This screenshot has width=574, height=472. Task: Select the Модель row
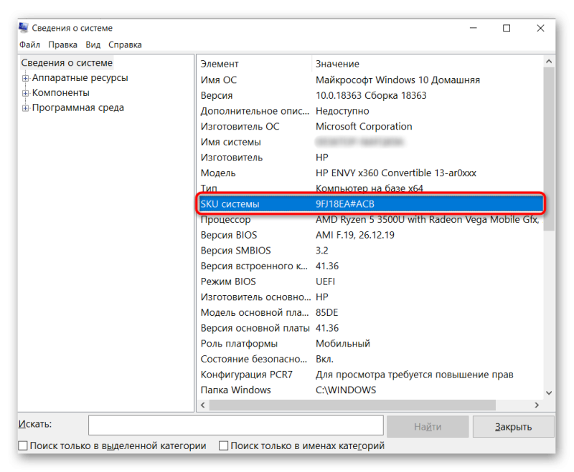click(x=370, y=173)
